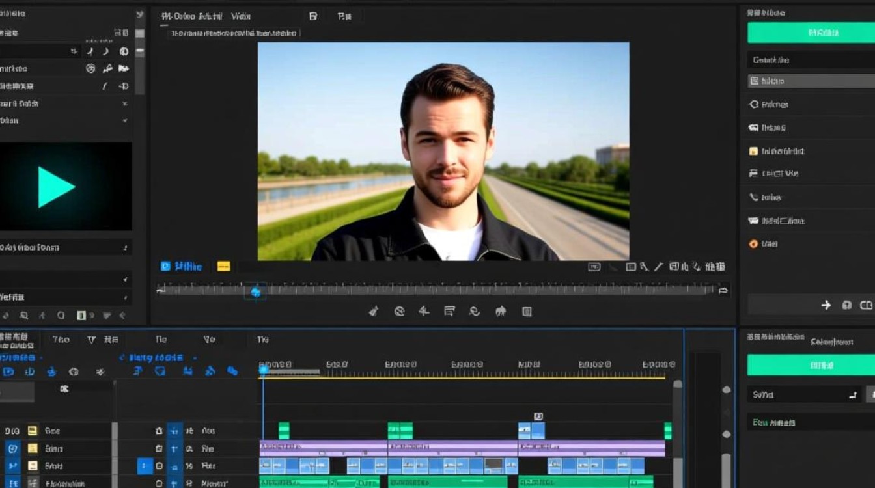Select the highlighted gray row in the right panel

811,81
